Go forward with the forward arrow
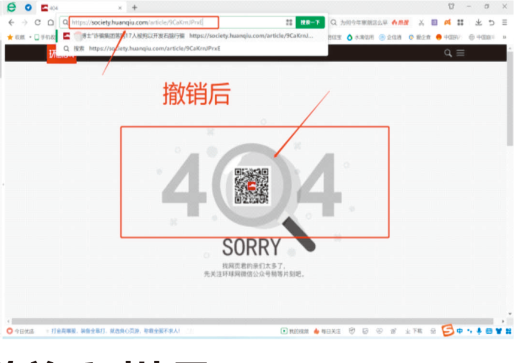The width and height of the screenshot is (514, 363). (x=25, y=22)
